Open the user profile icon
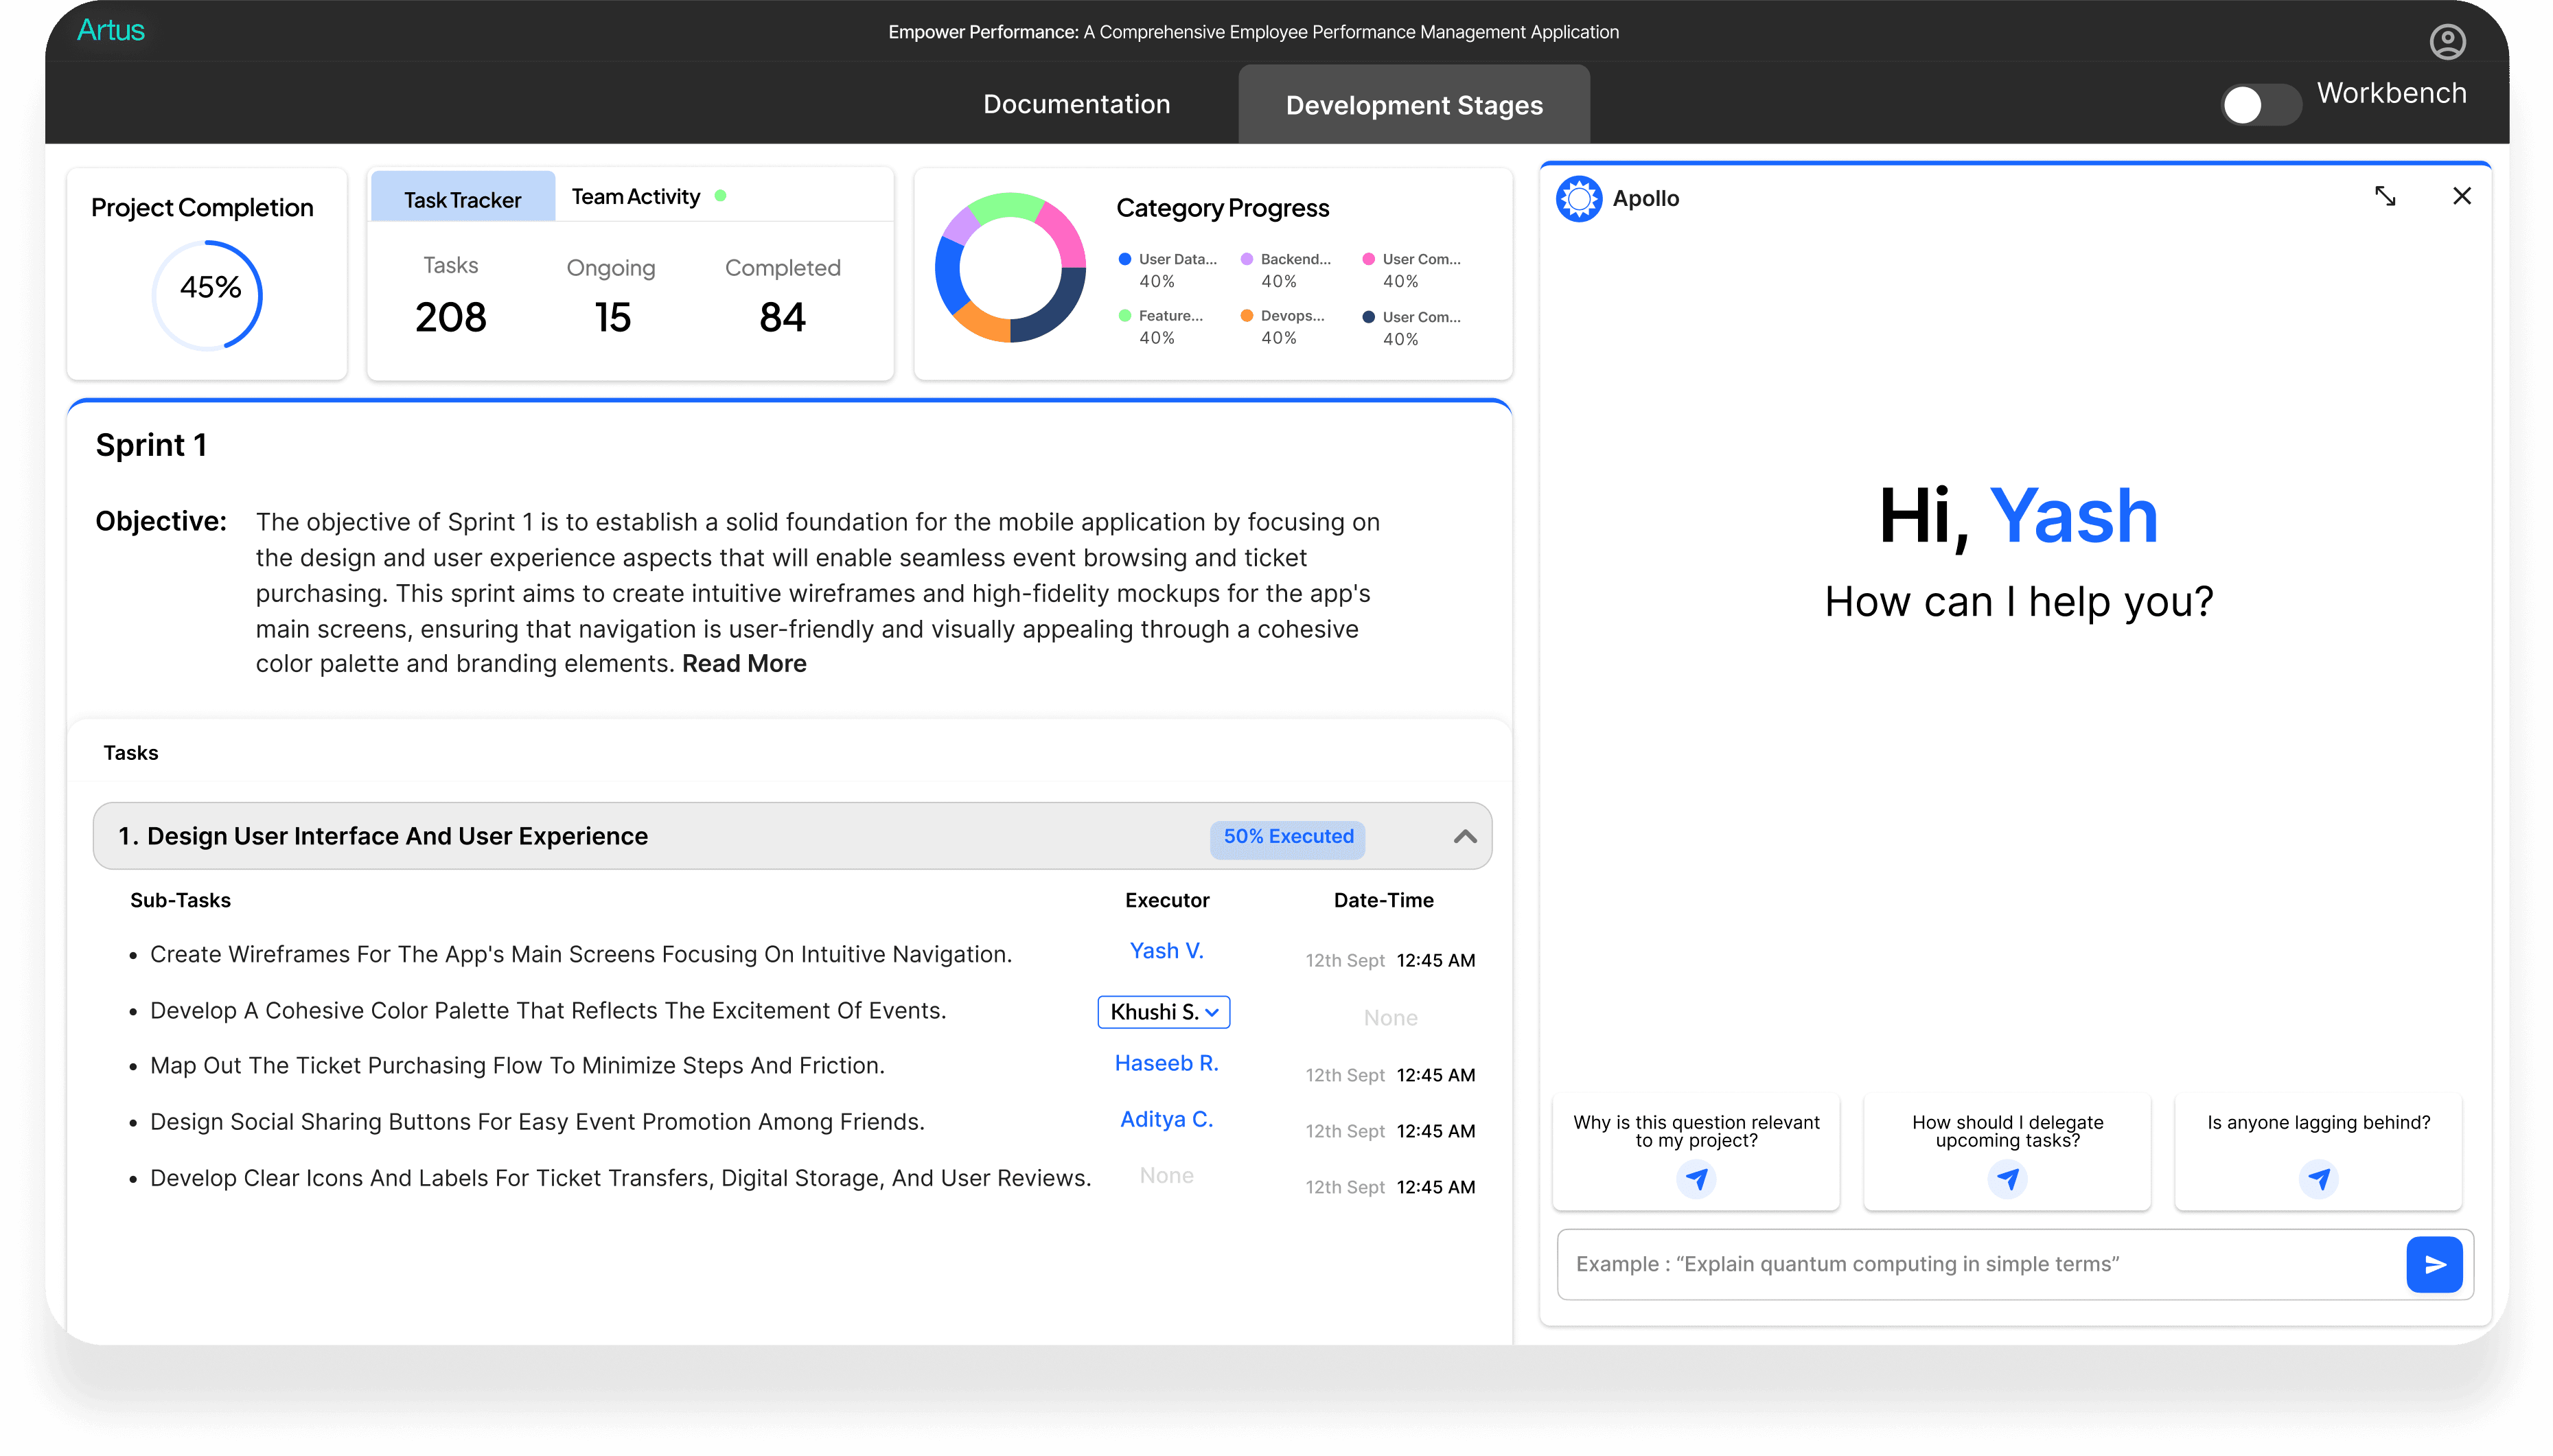This screenshot has height=1456, width=2553. click(2447, 41)
